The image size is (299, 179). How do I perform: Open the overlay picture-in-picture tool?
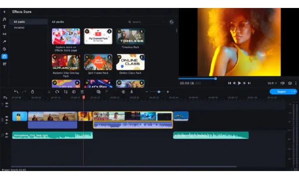pos(98,92)
